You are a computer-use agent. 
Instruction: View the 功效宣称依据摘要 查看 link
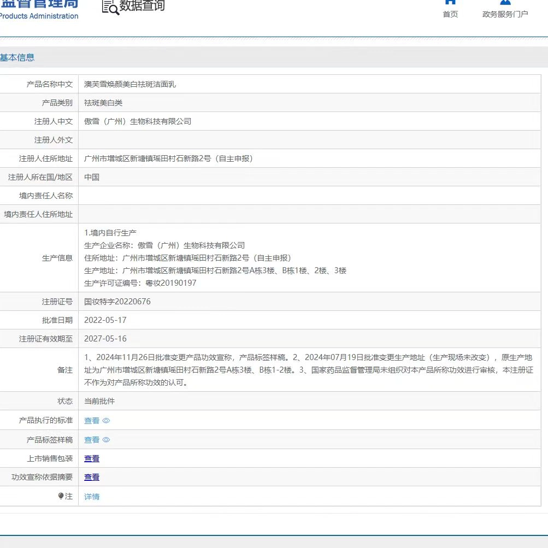tap(92, 478)
